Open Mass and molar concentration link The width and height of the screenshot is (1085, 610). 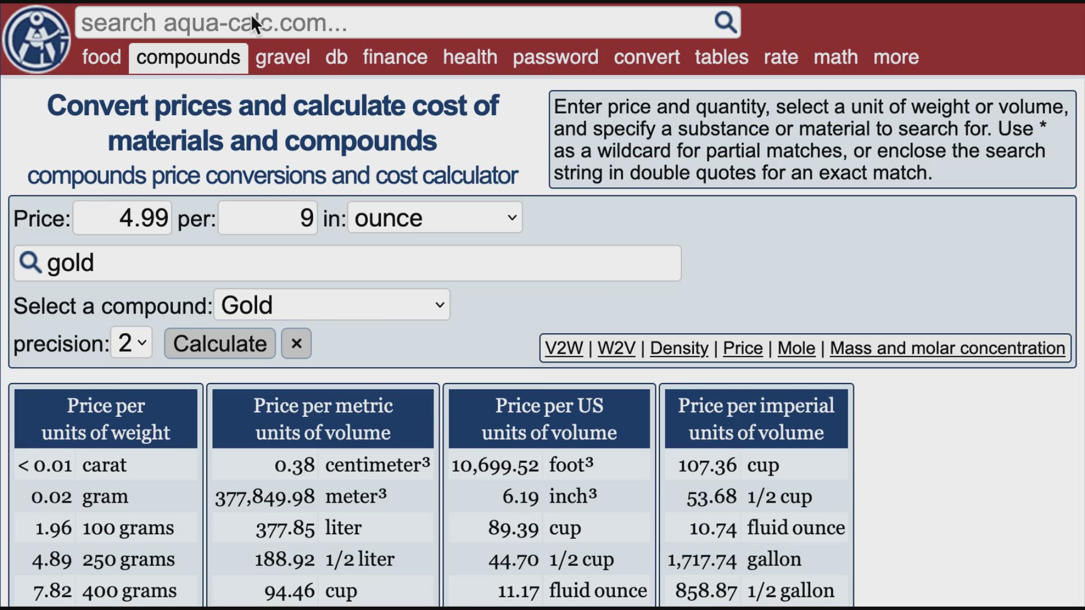click(947, 348)
